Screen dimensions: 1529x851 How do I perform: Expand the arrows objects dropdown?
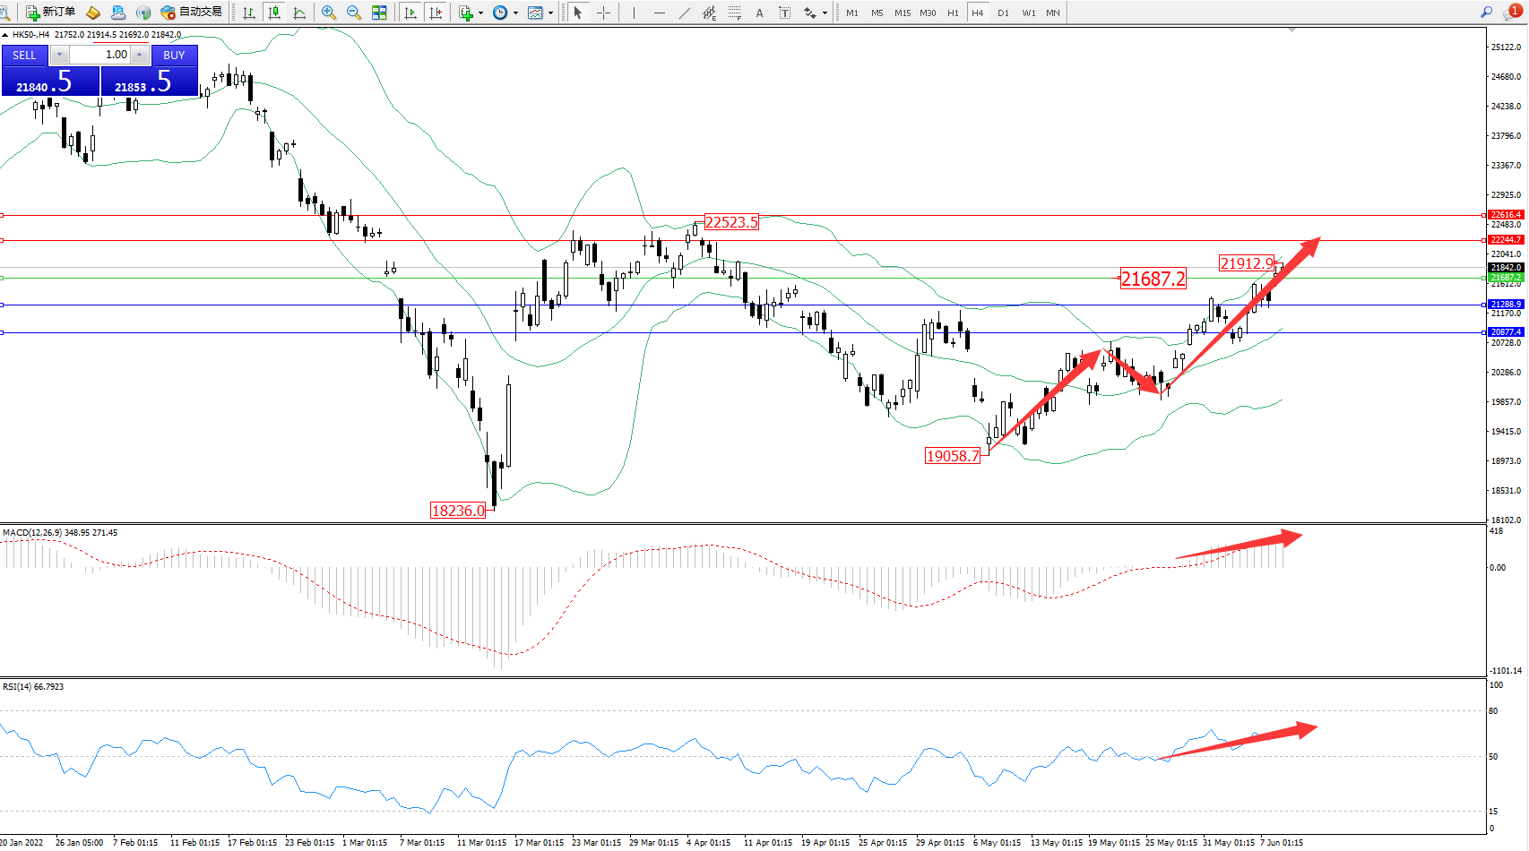pos(825,13)
